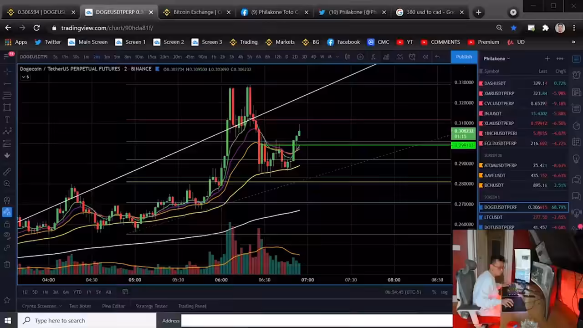Open the trash remove drawings icon
Image resolution: width=583 pixels, height=328 pixels.
click(7, 264)
